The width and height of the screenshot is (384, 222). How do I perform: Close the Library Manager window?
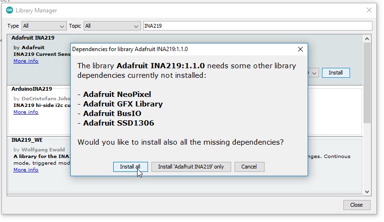(x=368, y=10)
